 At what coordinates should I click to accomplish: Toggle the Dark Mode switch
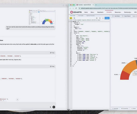[112, 16]
